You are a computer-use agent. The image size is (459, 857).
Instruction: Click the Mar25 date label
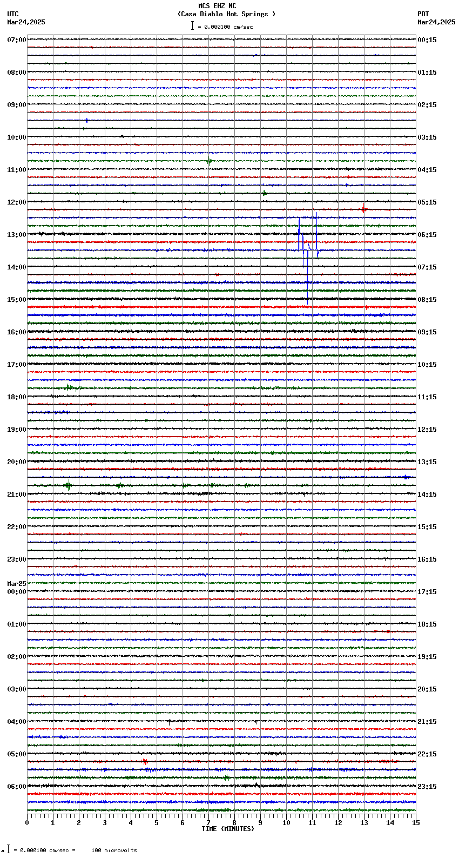coord(17,584)
